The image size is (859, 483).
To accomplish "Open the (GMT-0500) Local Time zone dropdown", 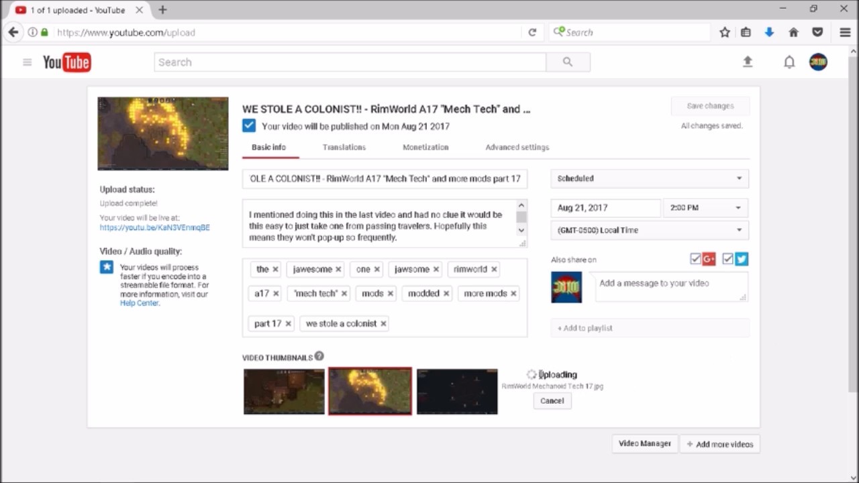I will [650, 230].
